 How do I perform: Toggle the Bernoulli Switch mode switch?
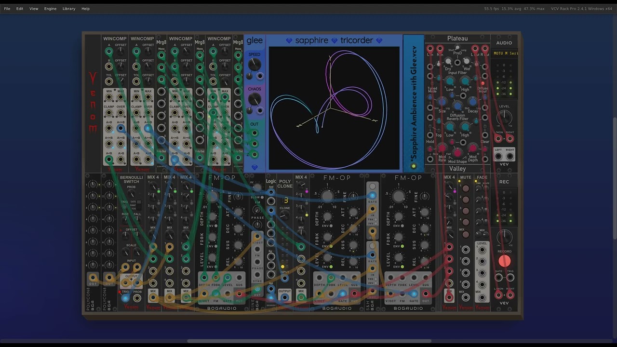(x=139, y=205)
